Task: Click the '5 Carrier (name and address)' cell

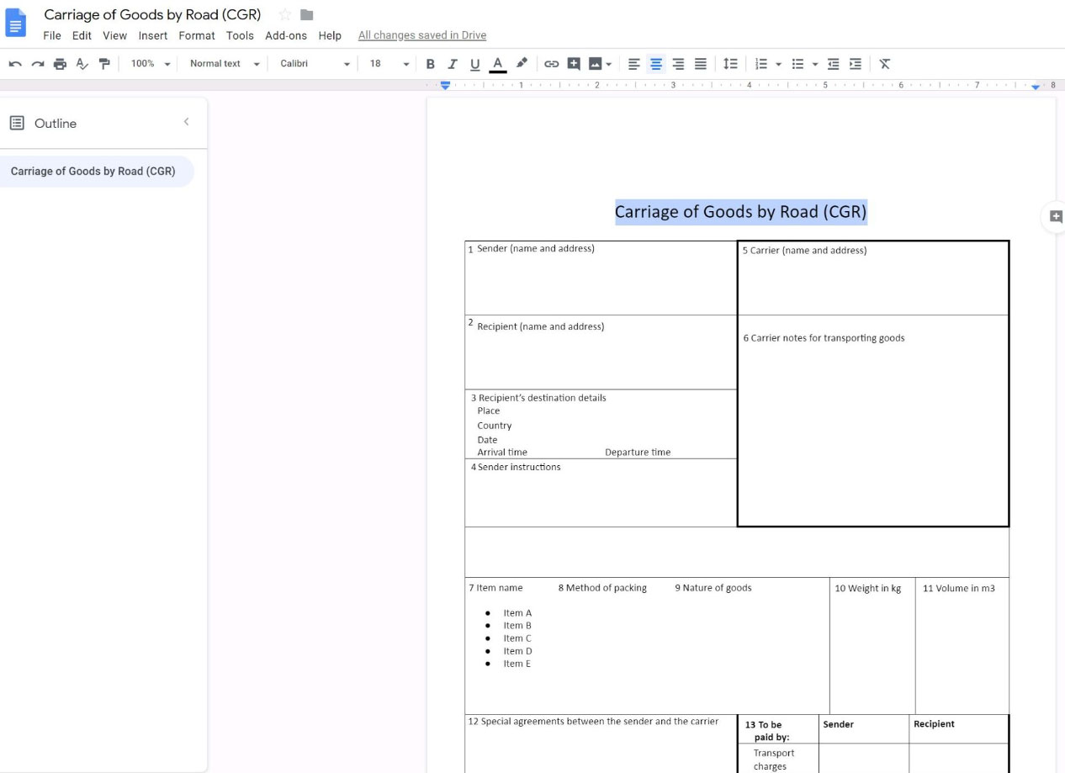Action: point(873,278)
